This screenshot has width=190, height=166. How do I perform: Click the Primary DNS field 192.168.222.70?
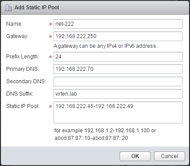[118, 69]
